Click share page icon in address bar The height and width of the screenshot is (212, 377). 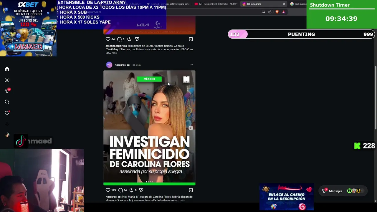(x=270, y=12)
